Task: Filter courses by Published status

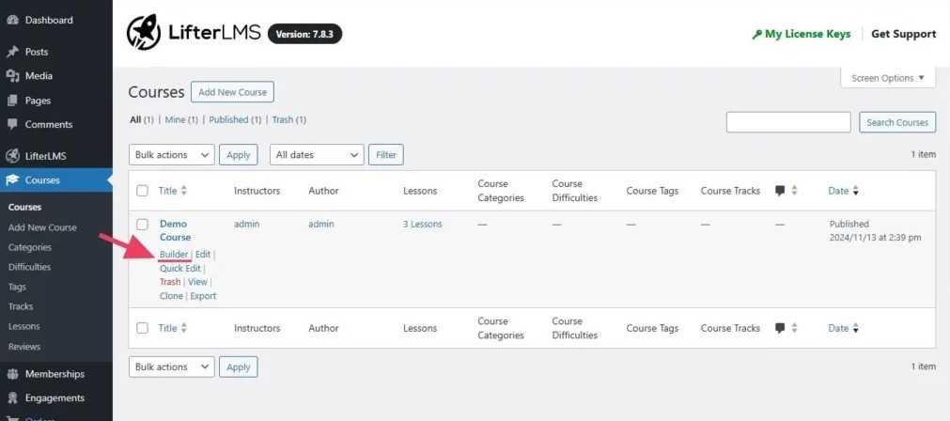Action: (x=228, y=120)
